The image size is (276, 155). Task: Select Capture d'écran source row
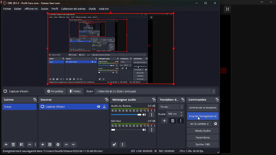[74, 107]
